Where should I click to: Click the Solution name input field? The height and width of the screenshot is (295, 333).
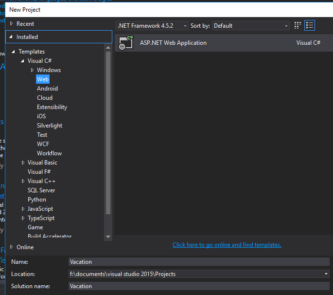click(x=198, y=286)
